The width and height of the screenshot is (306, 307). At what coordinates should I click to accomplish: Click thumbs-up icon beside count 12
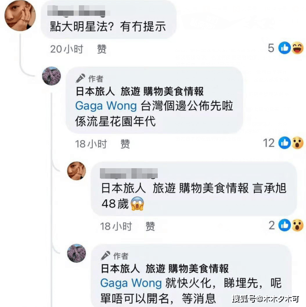click(284, 143)
